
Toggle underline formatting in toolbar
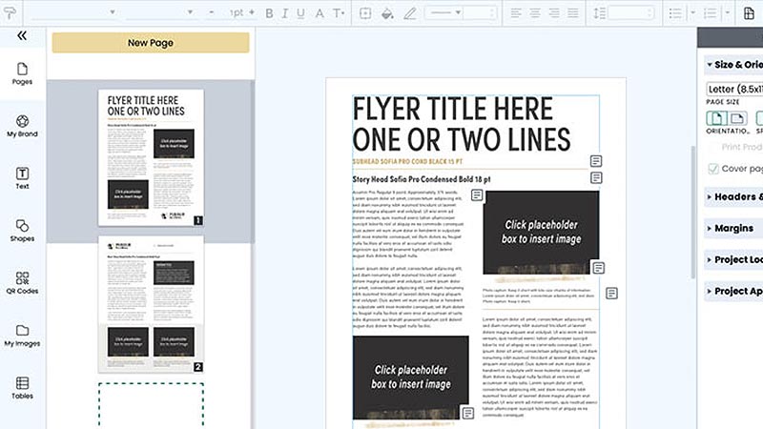301,13
